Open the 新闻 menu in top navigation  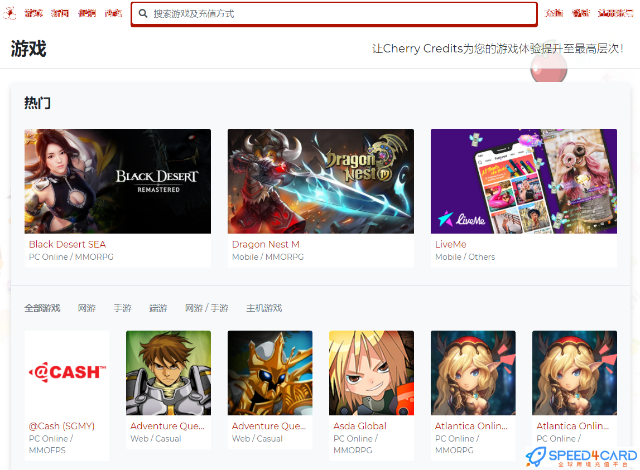(60, 13)
